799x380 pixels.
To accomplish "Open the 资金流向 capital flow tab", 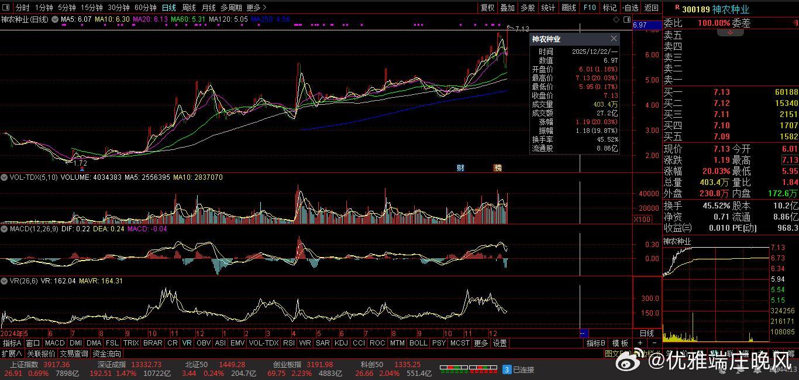I will (107, 354).
